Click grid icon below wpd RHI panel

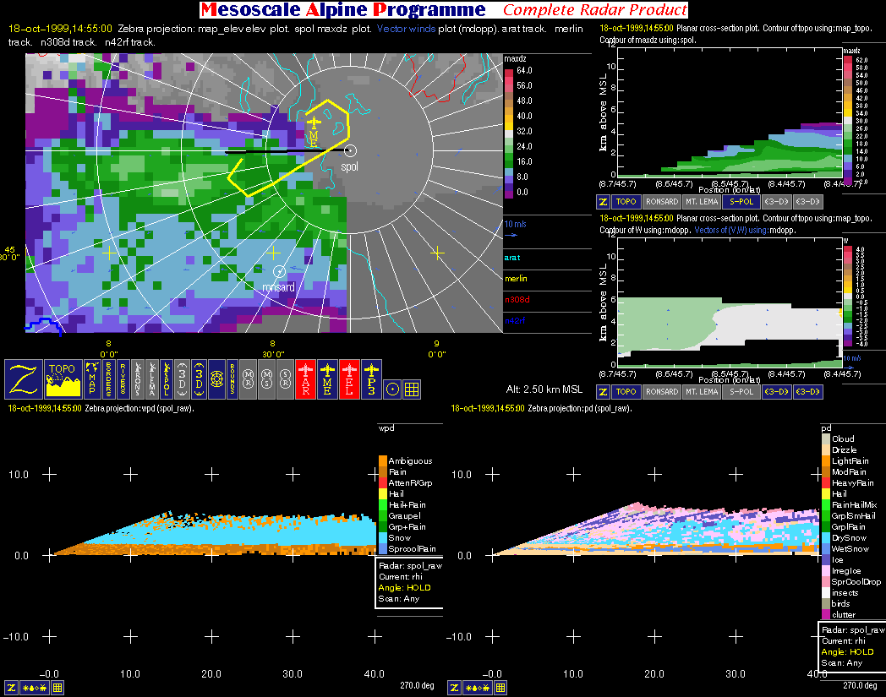57,688
